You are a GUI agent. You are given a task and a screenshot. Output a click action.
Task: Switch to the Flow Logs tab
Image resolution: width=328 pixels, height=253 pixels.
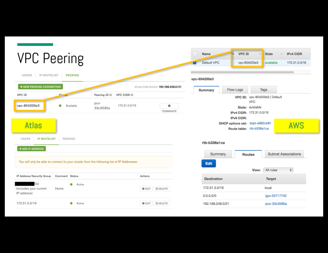coord(235,90)
